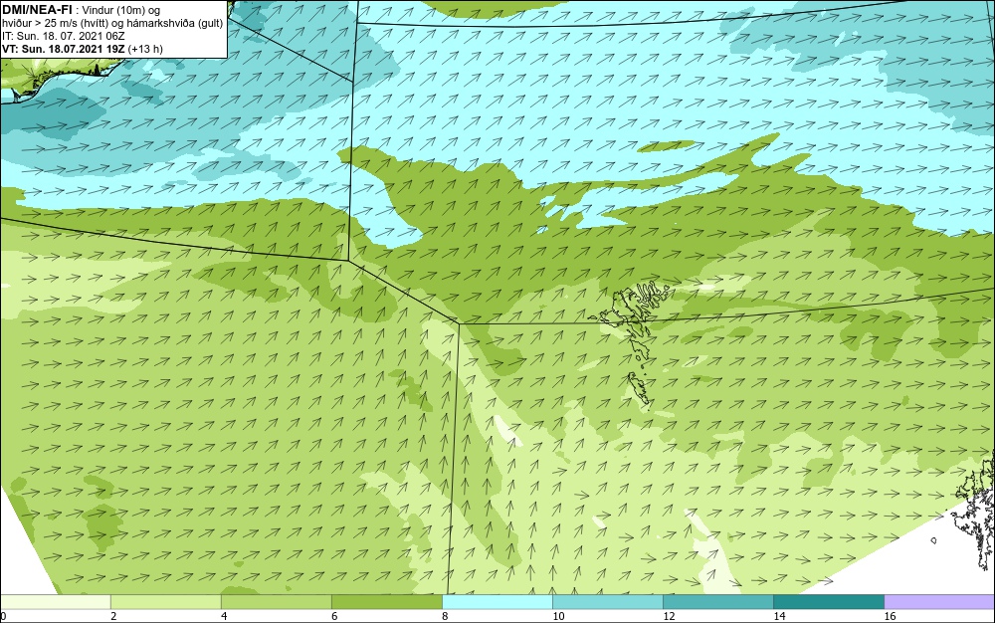Click the 2–4 m/s light green swatch
This screenshot has width=995, height=623.
tap(165, 602)
